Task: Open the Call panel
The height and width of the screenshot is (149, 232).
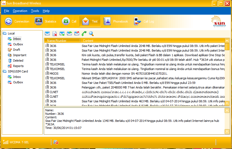Action: click(69, 21)
